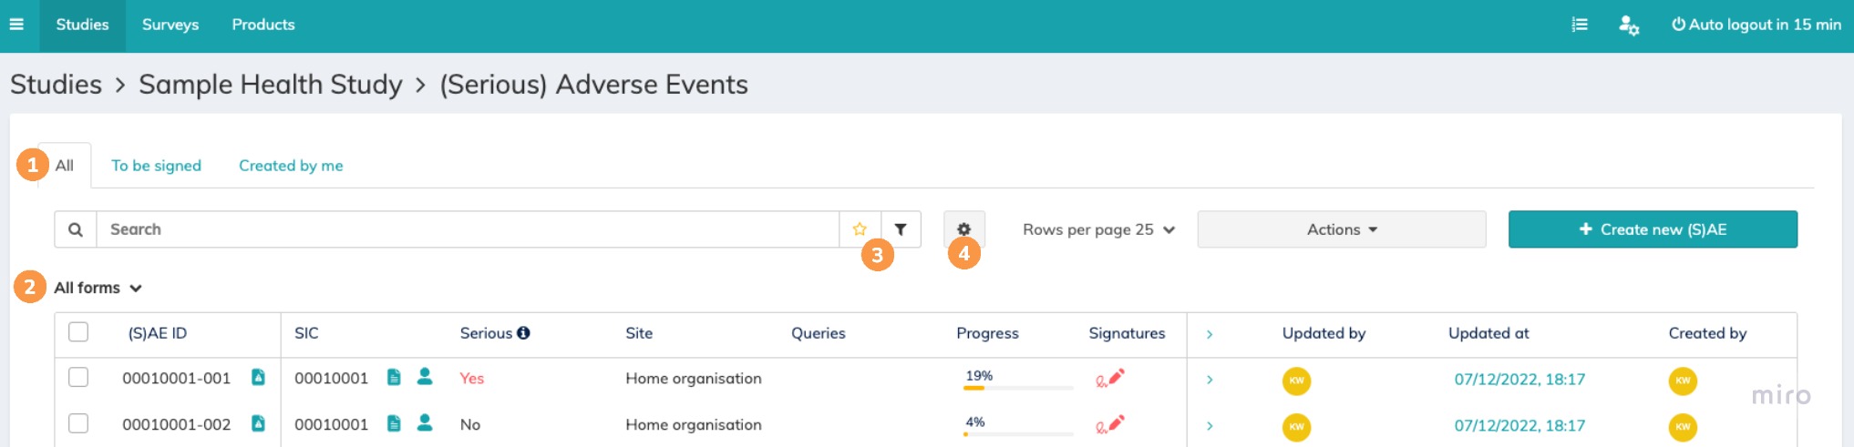Click Create new (S)AE button
The width and height of the screenshot is (1854, 447).
pyautogui.click(x=1652, y=229)
